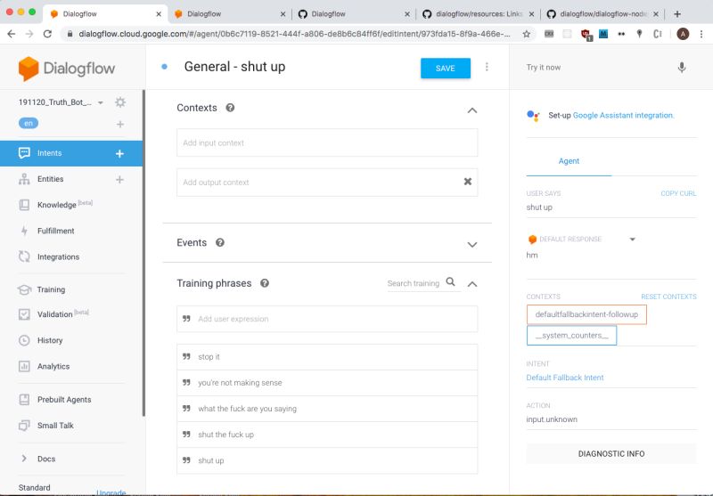Screen dimensions: 713x496
Task: Focus the Add user expression field
Action: (327, 319)
